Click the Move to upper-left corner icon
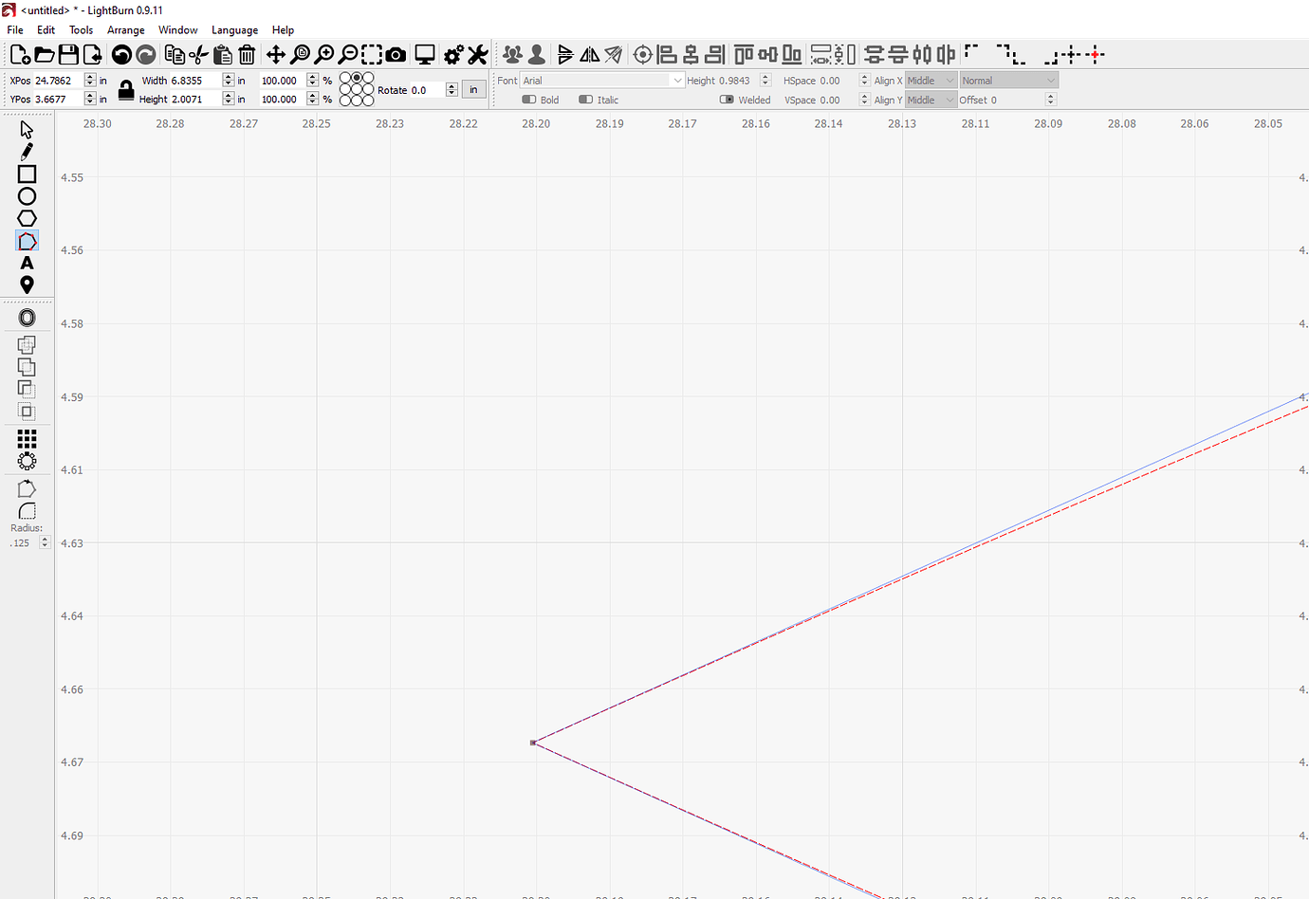The image size is (1309, 899). 972,52
